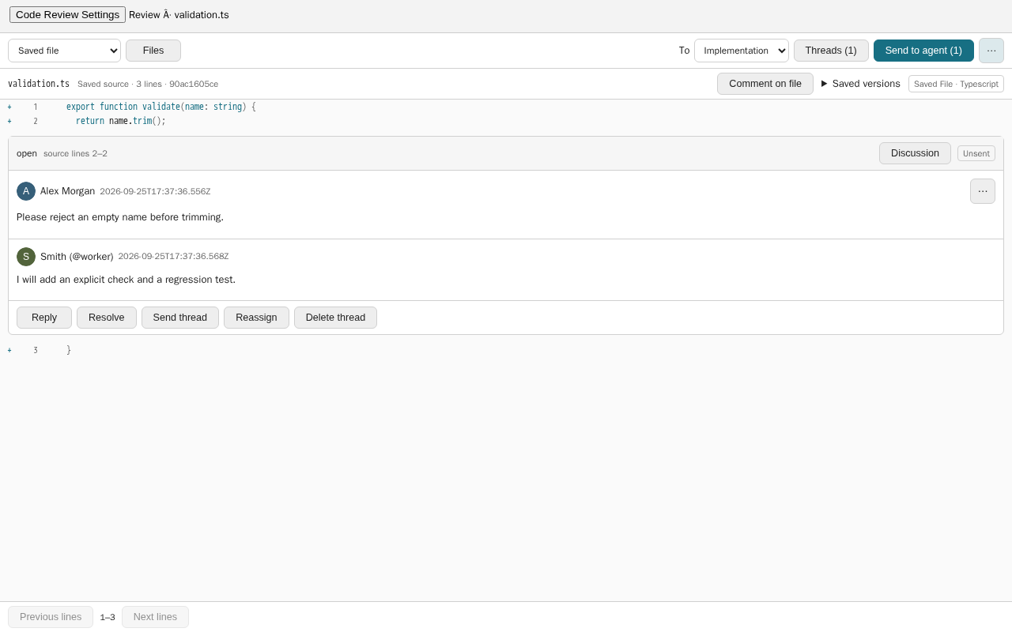Click the Unsent status badge
1012x632 pixels.
(976, 153)
